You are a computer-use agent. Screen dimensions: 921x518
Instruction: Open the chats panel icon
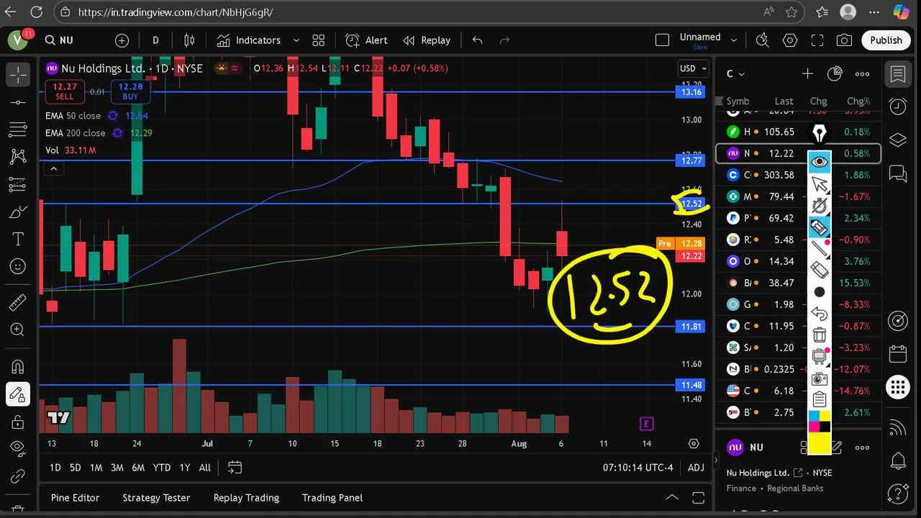[x=898, y=173]
